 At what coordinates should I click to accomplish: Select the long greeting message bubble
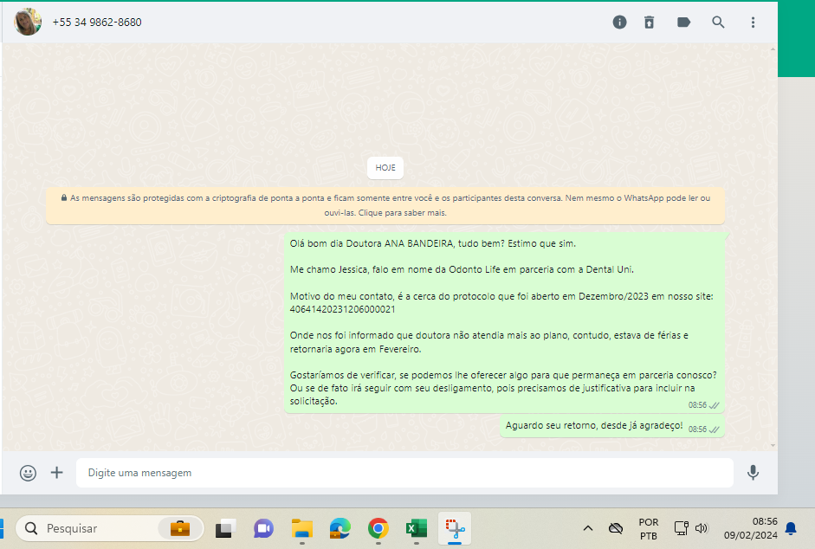[504, 322]
